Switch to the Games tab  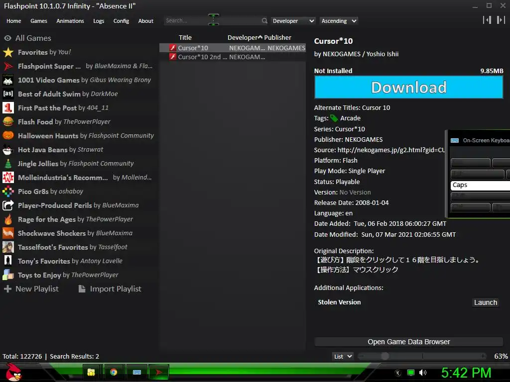pyautogui.click(x=39, y=21)
